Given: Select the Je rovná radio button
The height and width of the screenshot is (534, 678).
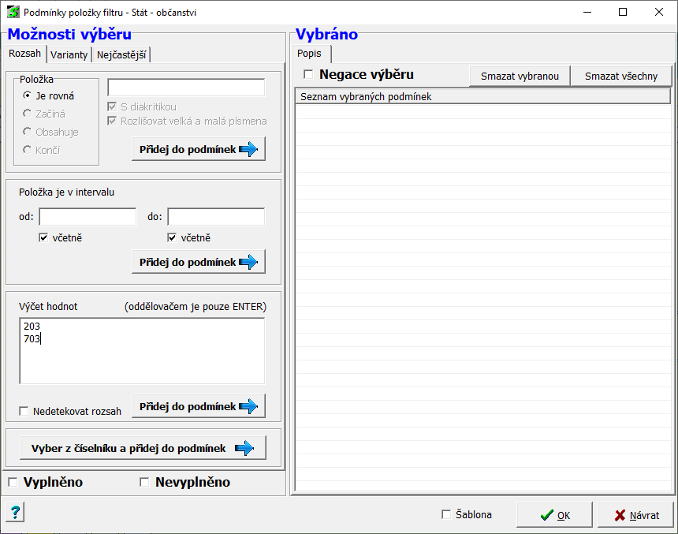Looking at the screenshot, I should pos(28,95).
